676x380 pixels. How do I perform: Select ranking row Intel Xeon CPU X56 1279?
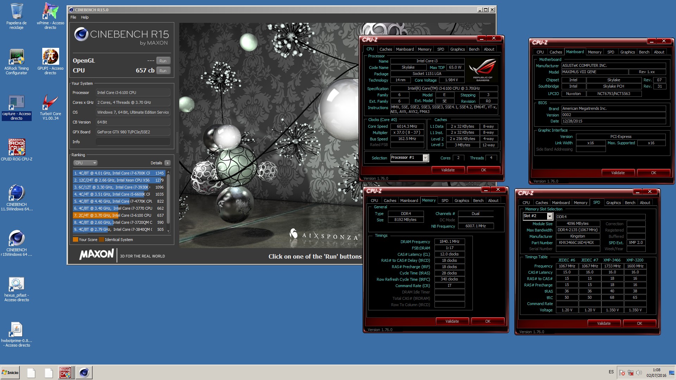click(119, 180)
